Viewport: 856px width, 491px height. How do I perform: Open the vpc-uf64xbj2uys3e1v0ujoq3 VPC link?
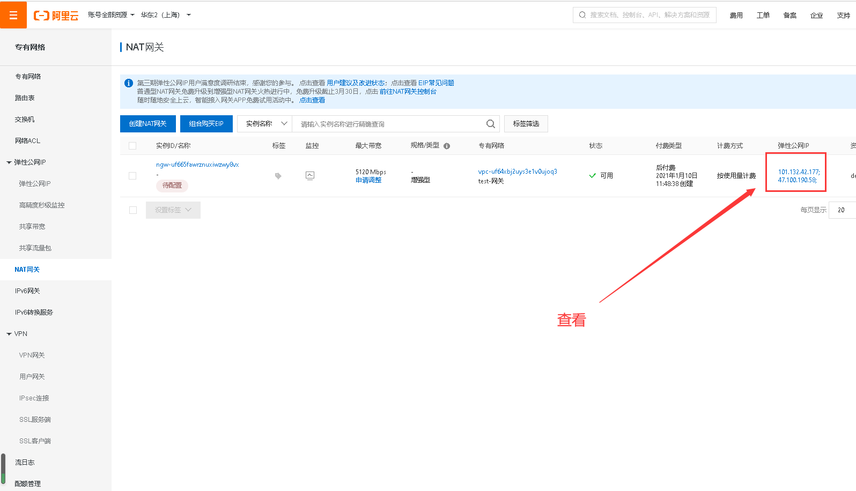518,172
